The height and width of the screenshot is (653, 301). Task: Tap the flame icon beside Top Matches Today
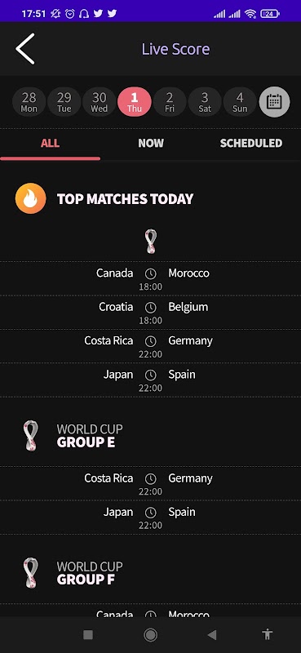point(31,198)
